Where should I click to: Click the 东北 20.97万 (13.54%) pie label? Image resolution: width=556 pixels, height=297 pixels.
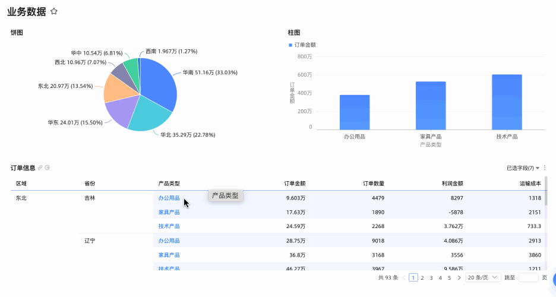[x=65, y=86]
